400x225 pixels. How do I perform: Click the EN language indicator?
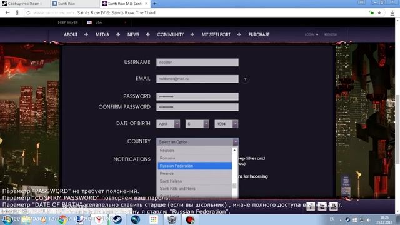point(332,219)
